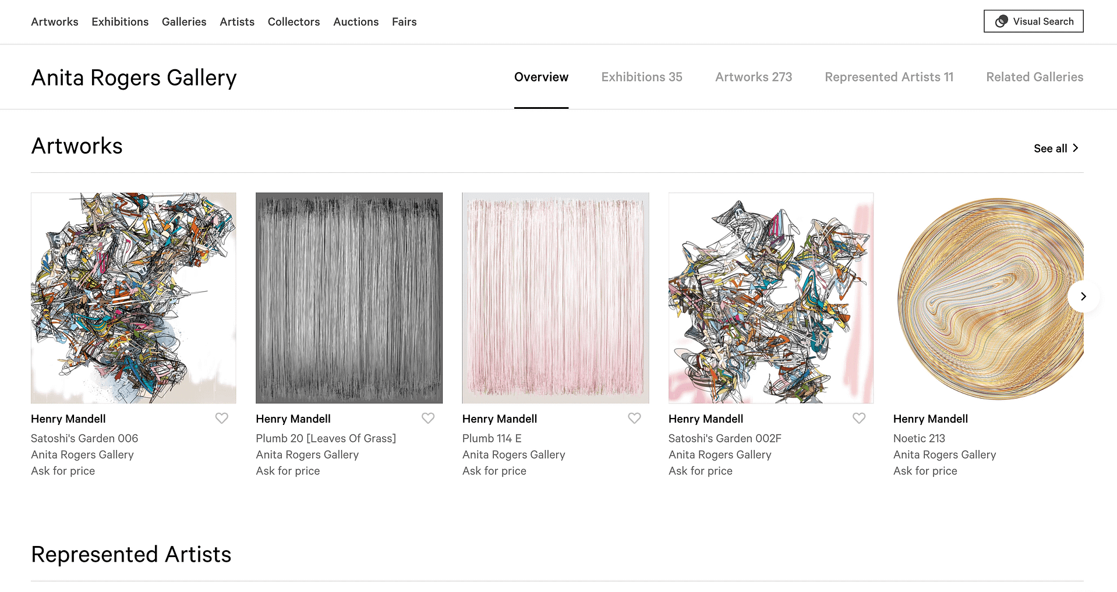Favorite Plumb 20 [Leaves Of Grass] artwork
Image resolution: width=1117 pixels, height=592 pixels.
point(427,418)
